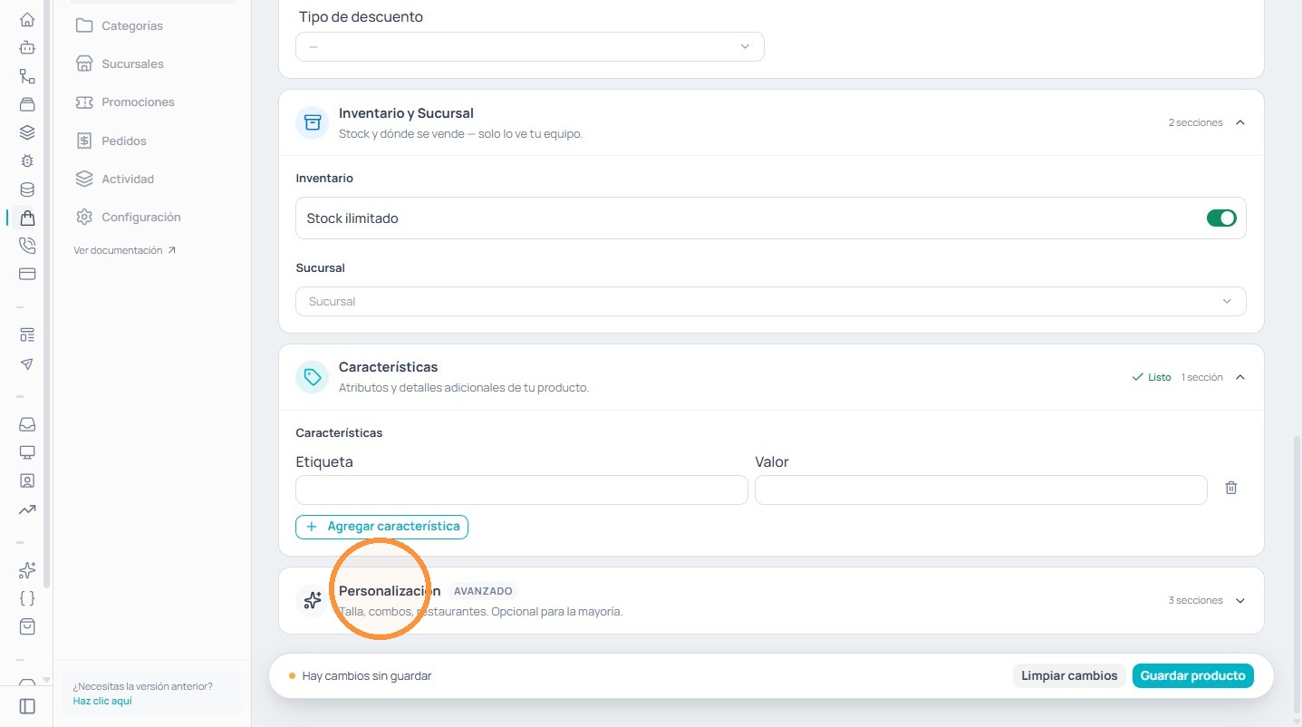Image resolution: width=1302 pixels, height=727 pixels.
Task: Open the Ver documentación link
Action: (x=125, y=250)
